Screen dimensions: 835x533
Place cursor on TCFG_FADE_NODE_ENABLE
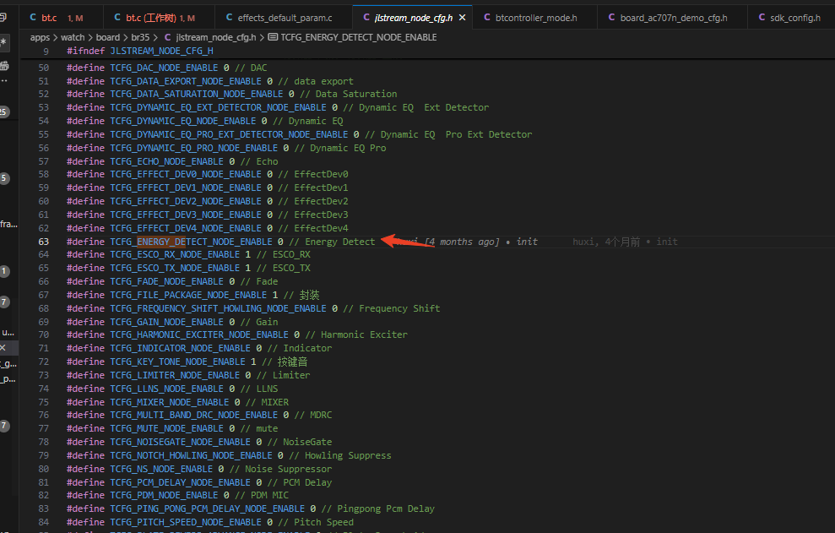click(x=166, y=281)
